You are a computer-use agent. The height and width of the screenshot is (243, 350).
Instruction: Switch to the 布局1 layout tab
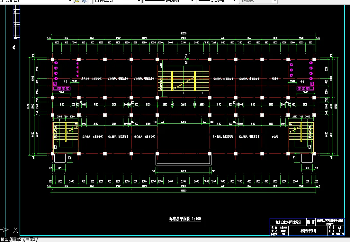[17, 240]
